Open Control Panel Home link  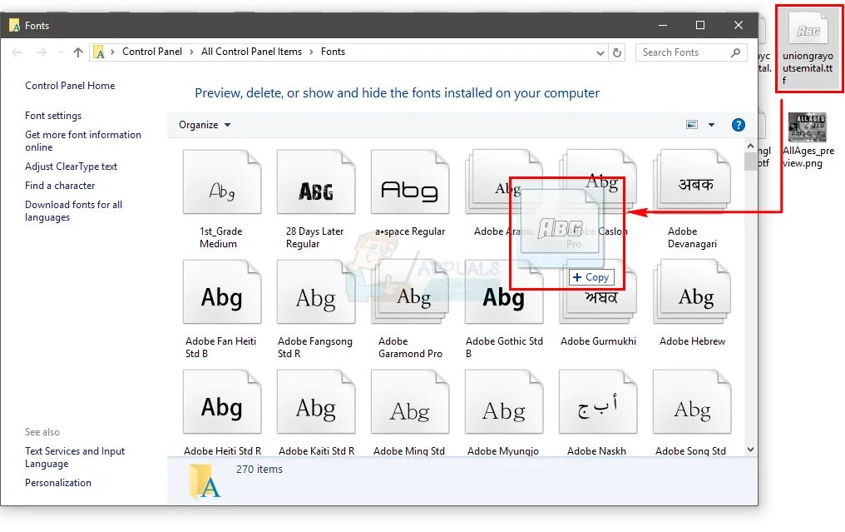(70, 85)
